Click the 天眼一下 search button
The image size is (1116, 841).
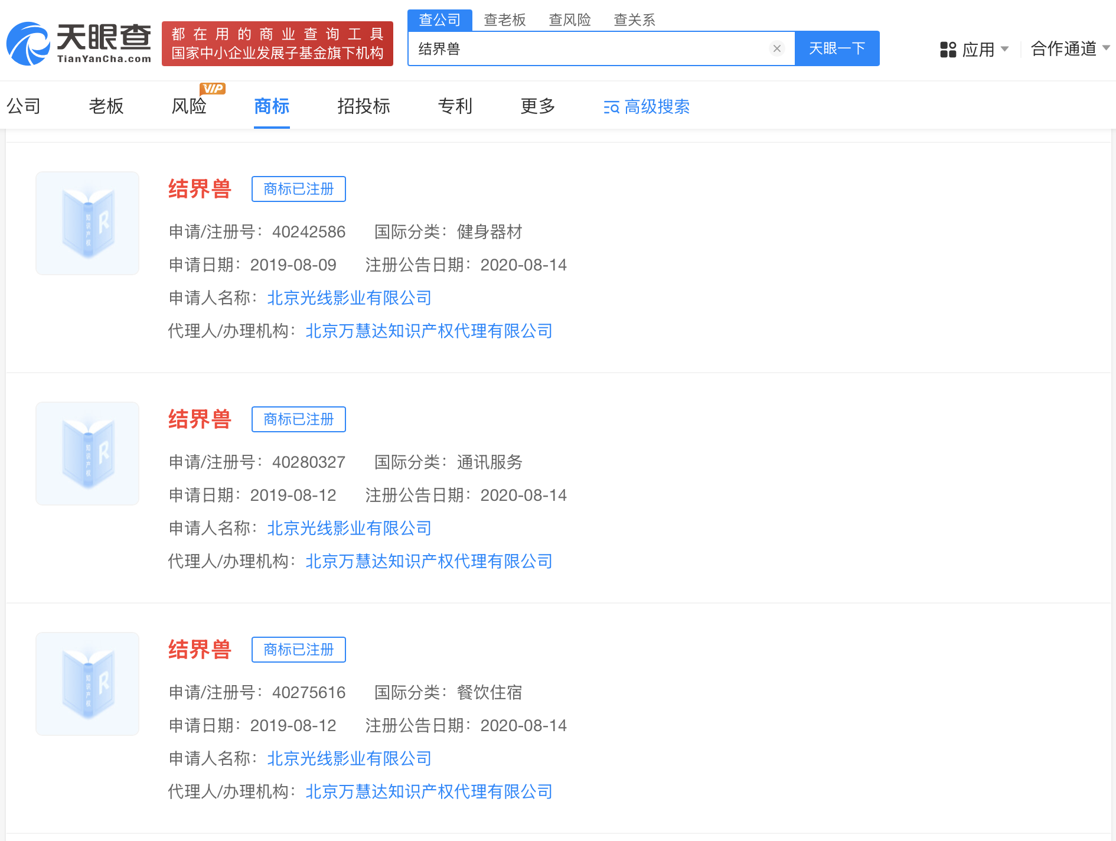pyautogui.click(x=837, y=48)
